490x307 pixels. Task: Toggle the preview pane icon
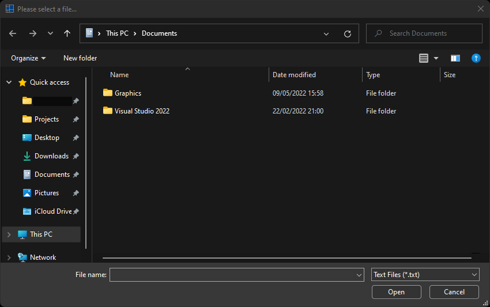click(x=455, y=58)
